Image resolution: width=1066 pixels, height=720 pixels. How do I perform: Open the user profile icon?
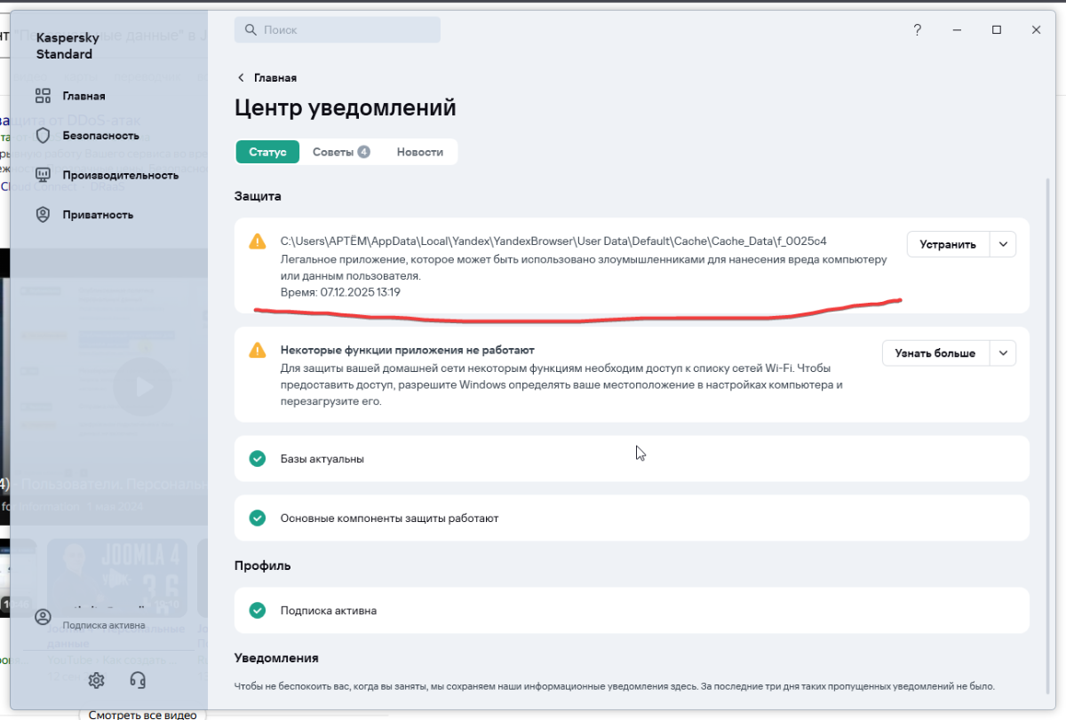[x=43, y=617]
